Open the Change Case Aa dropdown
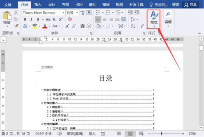The image size is (204, 137). pos(56,26)
